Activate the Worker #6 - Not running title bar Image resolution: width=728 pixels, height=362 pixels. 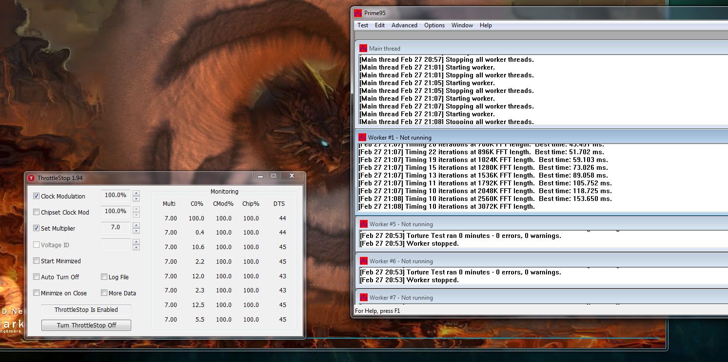coord(541,261)
